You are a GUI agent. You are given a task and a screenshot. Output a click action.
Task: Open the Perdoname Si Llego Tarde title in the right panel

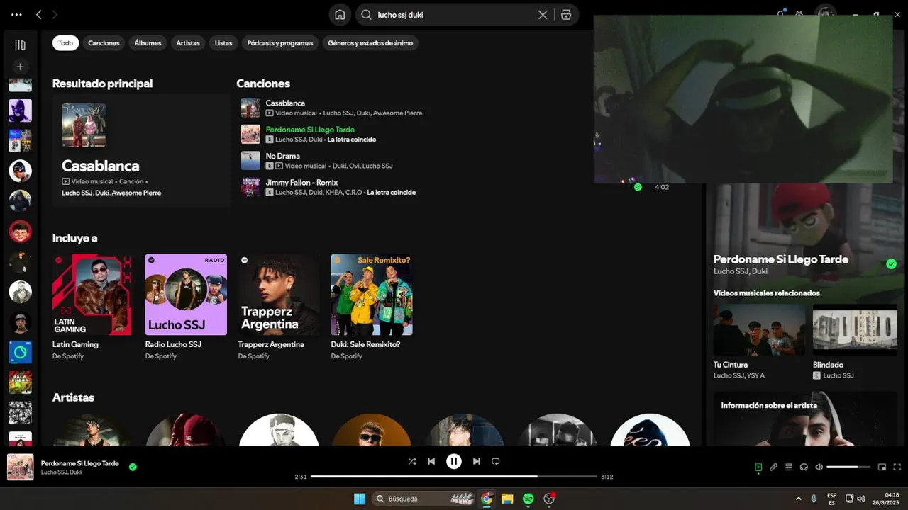pos(780,259)
